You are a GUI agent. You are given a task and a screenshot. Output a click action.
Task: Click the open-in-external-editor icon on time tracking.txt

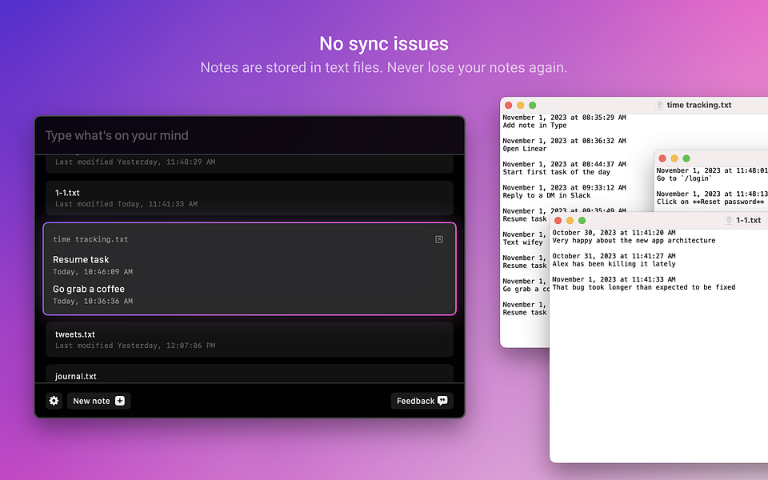[x=439, y=239]
